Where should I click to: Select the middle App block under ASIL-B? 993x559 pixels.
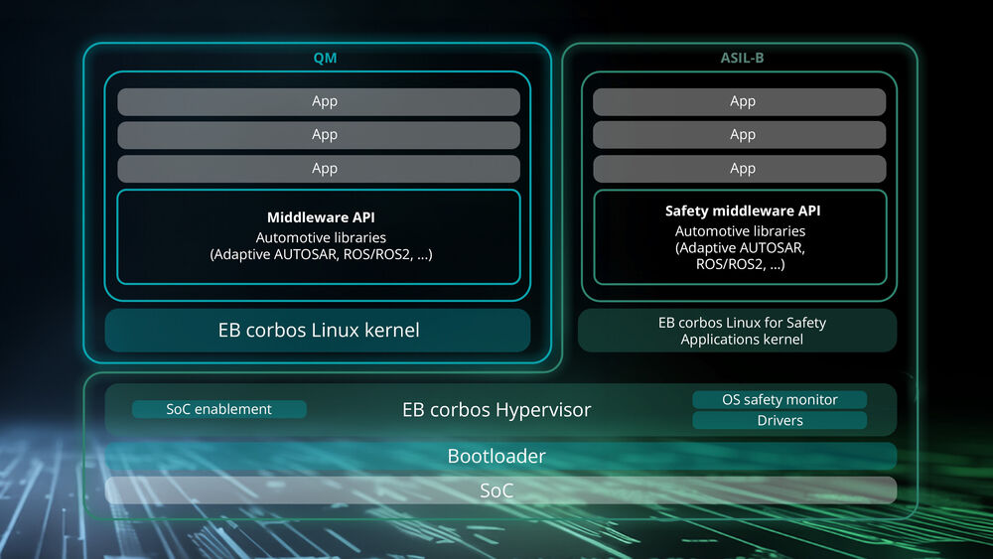click(x=739, y=135)
